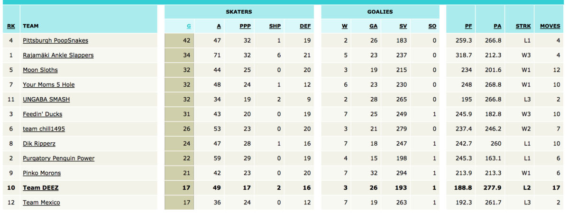Sort by assists A column header
Viewport: 569px width, 213px height.
tap(219, 26)
